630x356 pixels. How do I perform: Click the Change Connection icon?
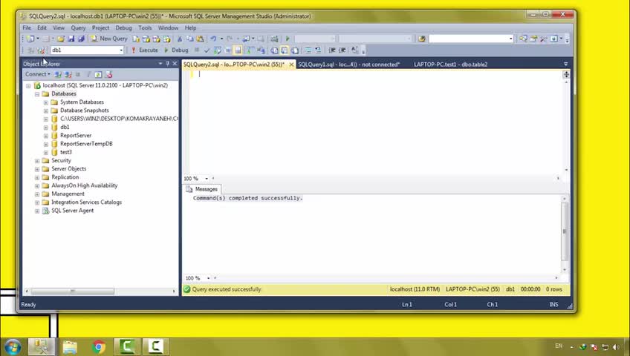point(41,50)
